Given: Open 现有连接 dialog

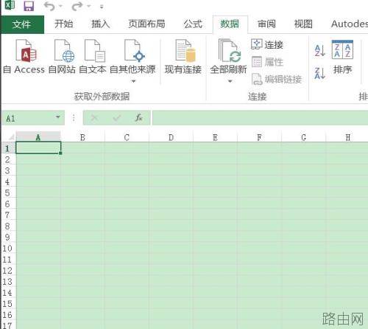Looking at the screenshot, I should 183,57.
